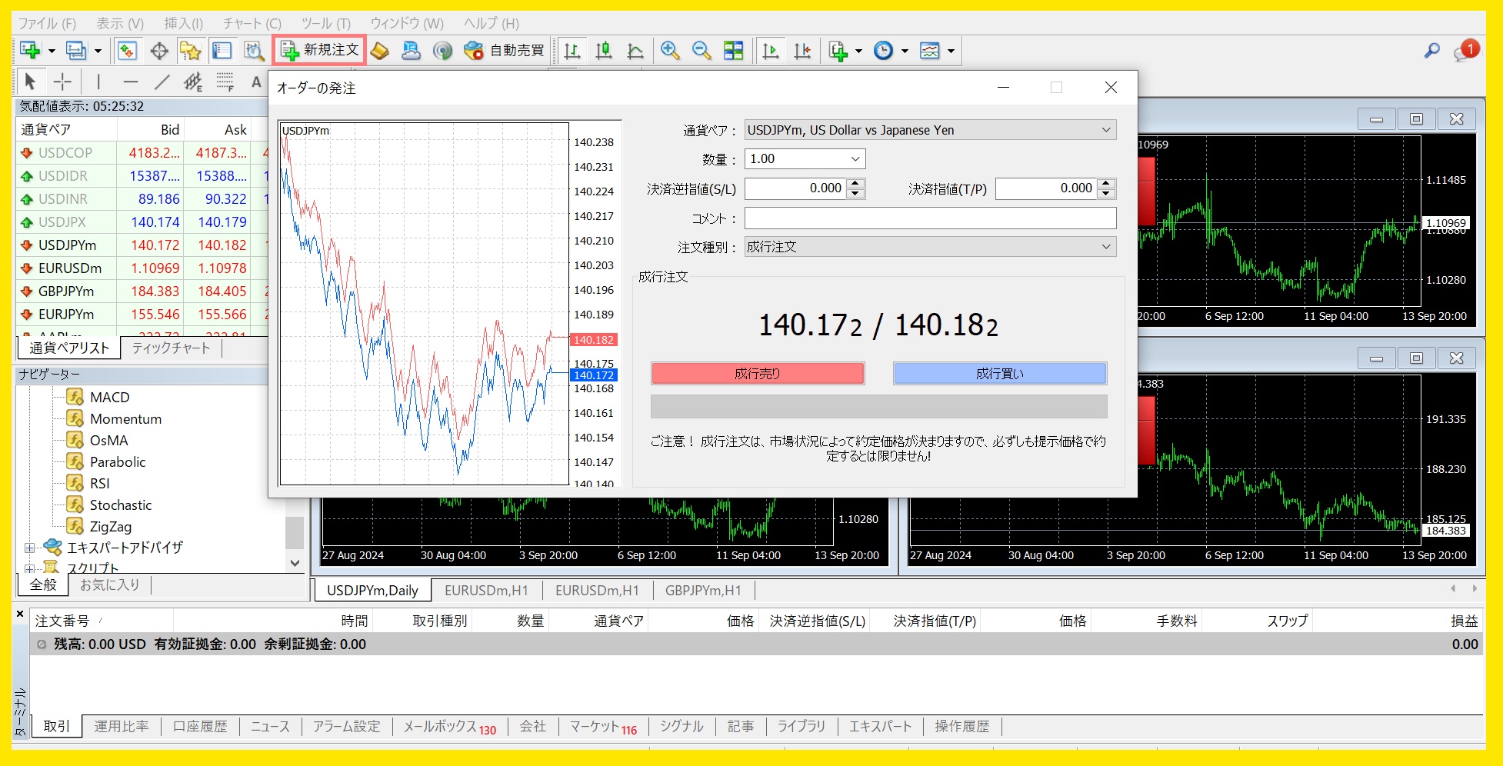
Task: Click the blue 成行買い buy button
Action: pyautogui.click(x=999, y=374)
